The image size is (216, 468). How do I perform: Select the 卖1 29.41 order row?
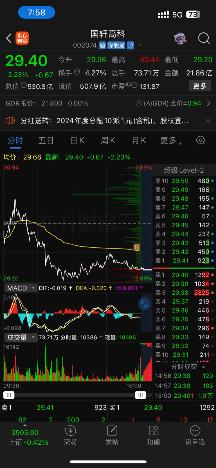pyautogui.click(x=184, y=261)
